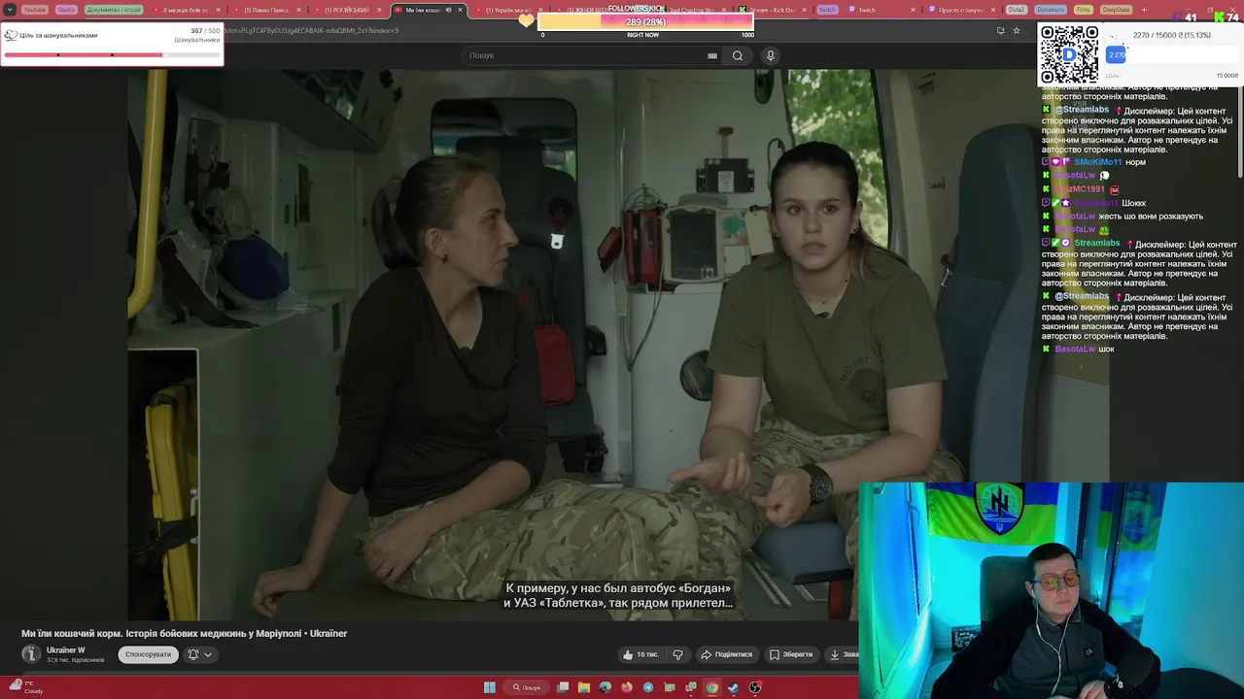Save the video with Зберегти button

(x=790, y=654)
